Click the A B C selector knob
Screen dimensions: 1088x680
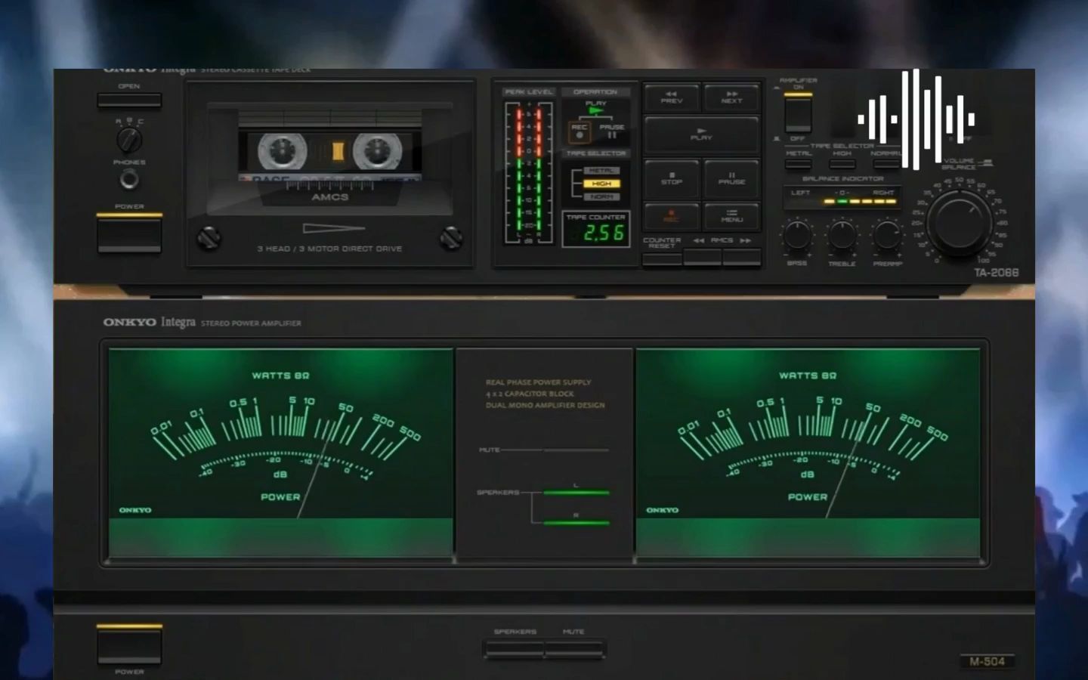(129, 140)
